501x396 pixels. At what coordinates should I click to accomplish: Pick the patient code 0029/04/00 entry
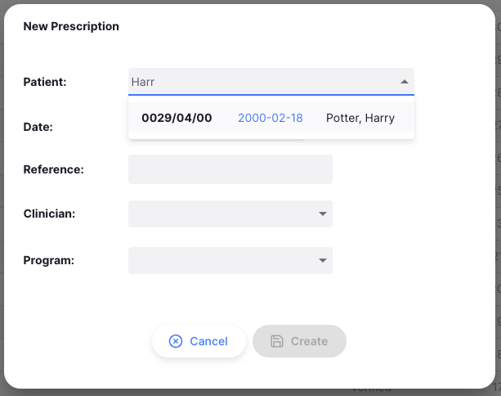click(177, 118)
